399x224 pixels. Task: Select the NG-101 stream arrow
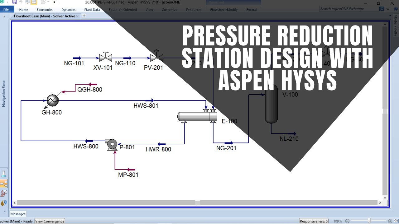pyautogui.click(x=77, y=58)
